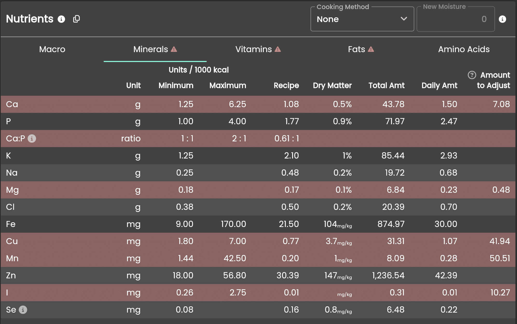The height and width of the screenshot is (324, 517).
Task: Switch to the Vitamins tab
Action: (x=253, y=49)
